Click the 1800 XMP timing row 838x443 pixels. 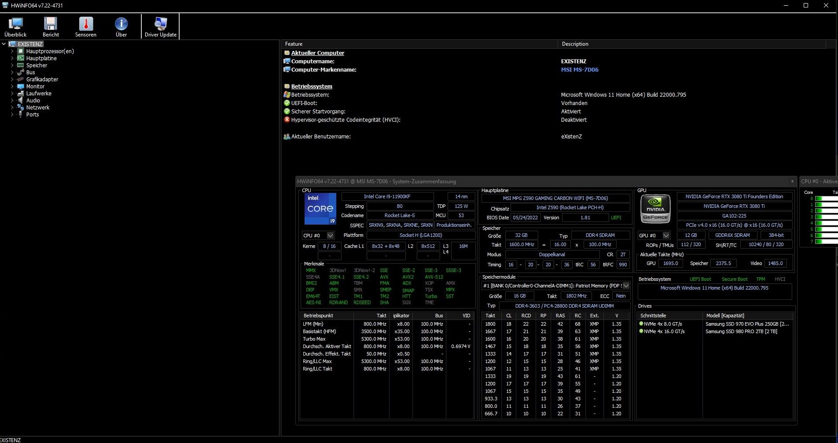point(555,324)
